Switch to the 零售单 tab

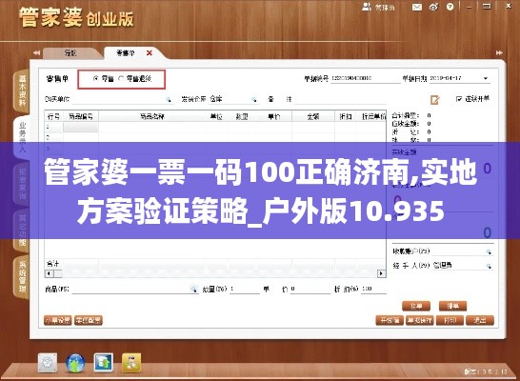(126, 52)
